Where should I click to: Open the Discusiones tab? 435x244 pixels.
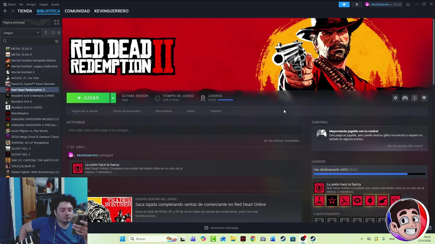tap(164, 111)
